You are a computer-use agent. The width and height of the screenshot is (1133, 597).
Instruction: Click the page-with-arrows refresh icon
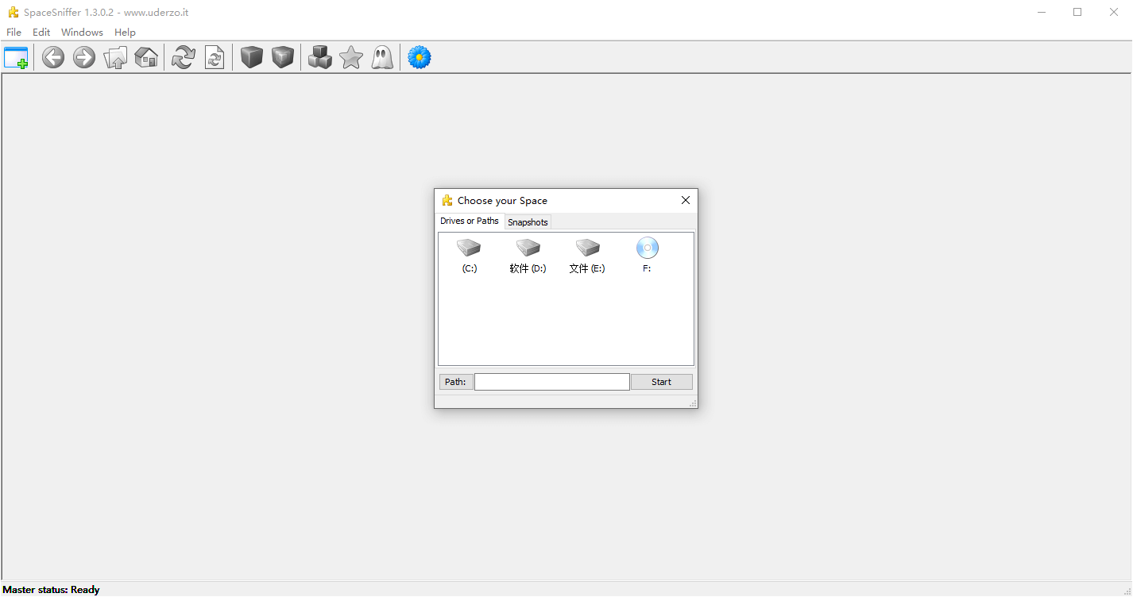(x=215, y=58)
